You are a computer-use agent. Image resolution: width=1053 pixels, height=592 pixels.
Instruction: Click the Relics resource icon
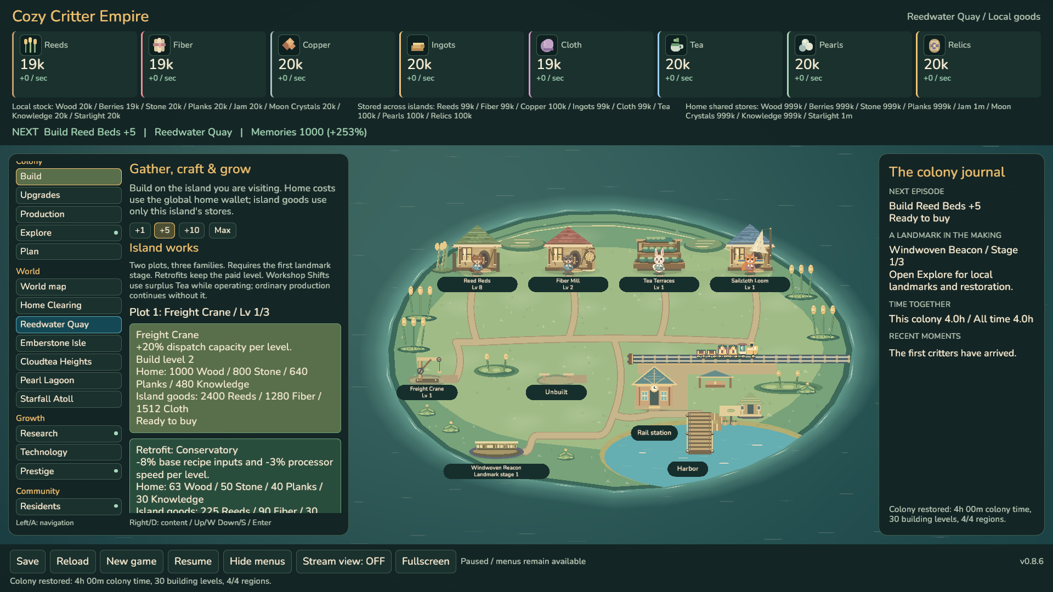click(x=934, y=45)
